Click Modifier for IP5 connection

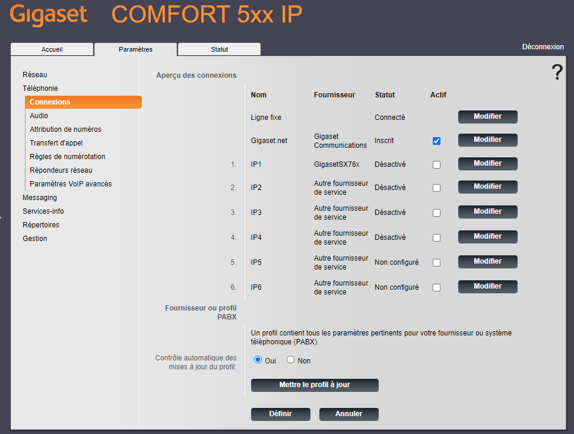coord(487,261)
